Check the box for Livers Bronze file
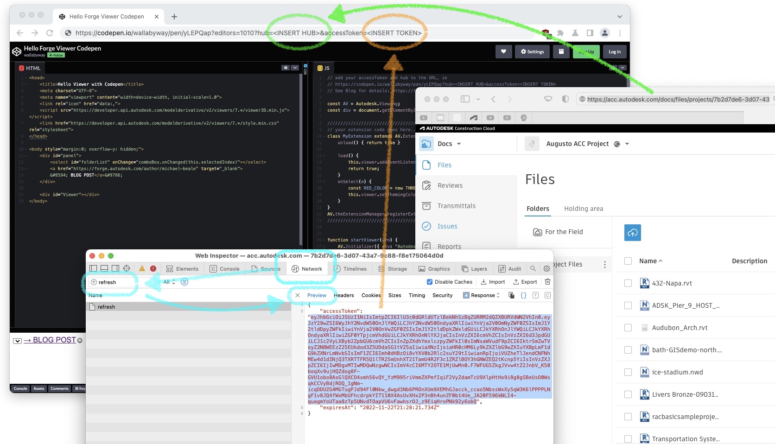The image size is (775, 444). tap(628, 394)
